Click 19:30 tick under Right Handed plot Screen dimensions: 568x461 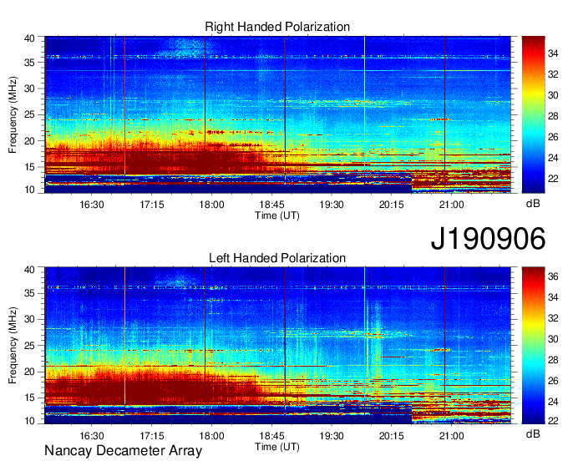332,205
